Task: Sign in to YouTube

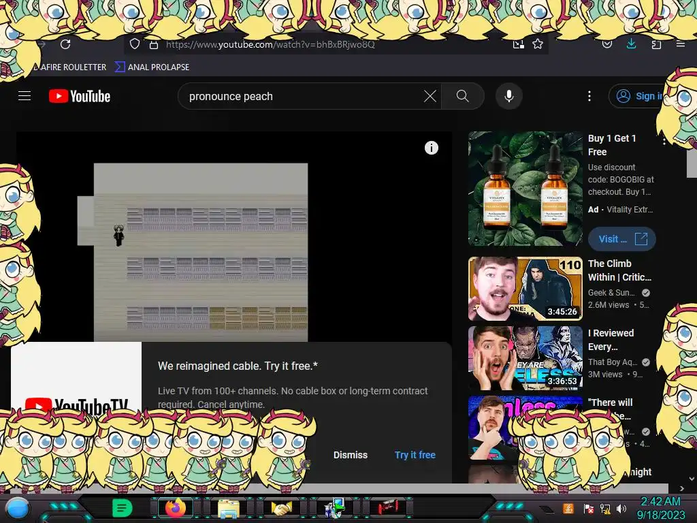Action: point(638,96)
